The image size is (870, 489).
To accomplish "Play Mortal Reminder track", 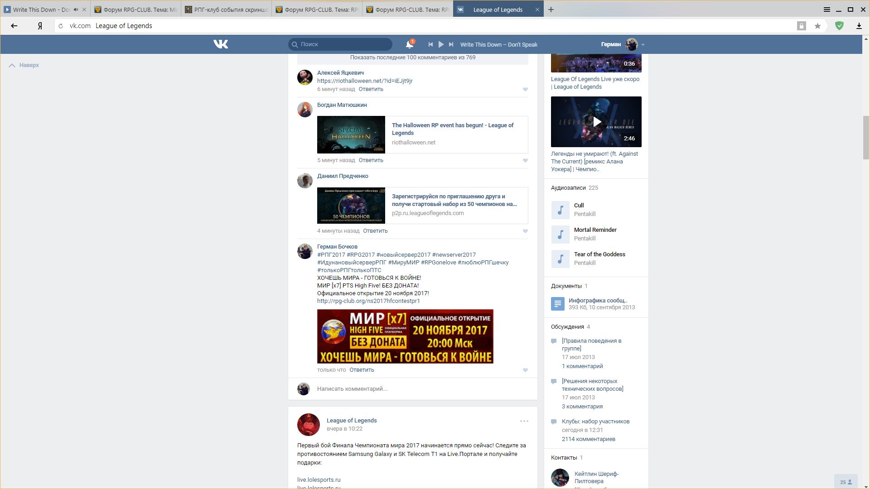I will point(561,235).
